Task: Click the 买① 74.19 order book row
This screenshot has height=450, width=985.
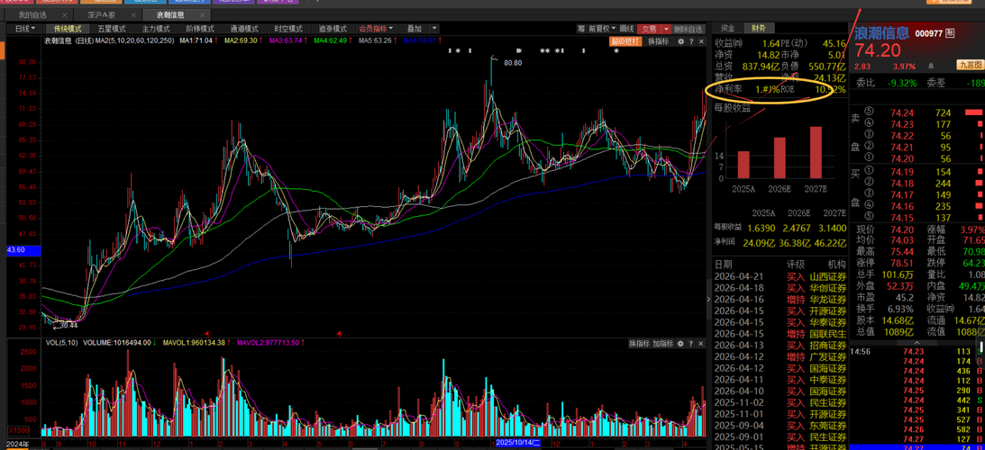Action: [917, 171]
